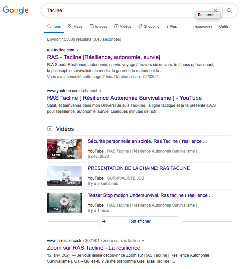Click the Vidéos section heading

click(x=65, y=129)
